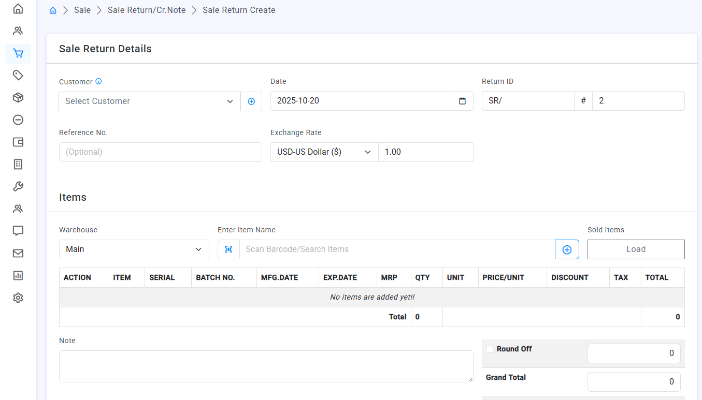702x400 pixels.
Task: Open the date picker calendar icon
Action: click(463, 101)
